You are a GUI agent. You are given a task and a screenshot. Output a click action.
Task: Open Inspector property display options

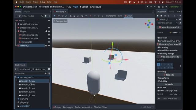[180, 23]
